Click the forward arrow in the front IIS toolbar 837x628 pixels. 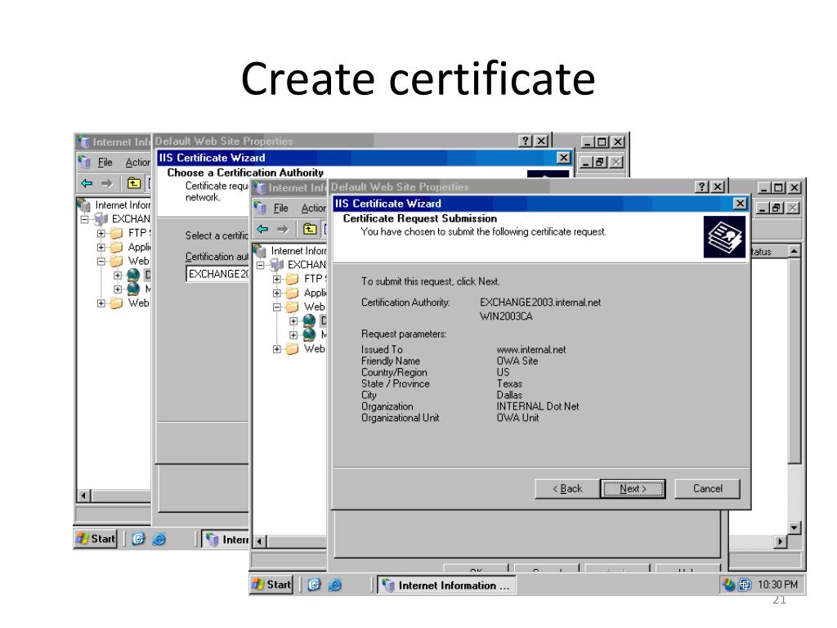coord(283,229)
